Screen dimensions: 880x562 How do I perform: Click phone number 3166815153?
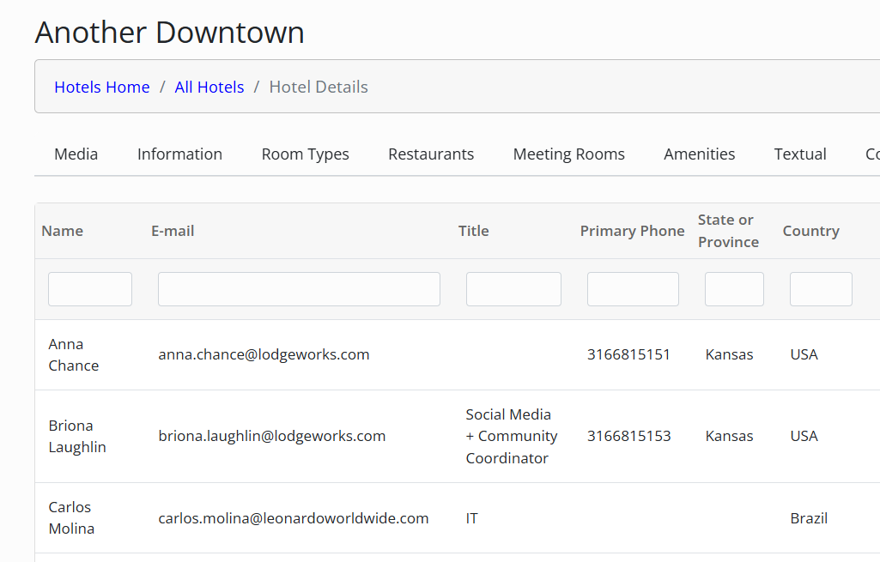click(629, 436)
